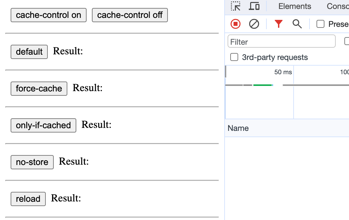Run the default fetch button

29,52
